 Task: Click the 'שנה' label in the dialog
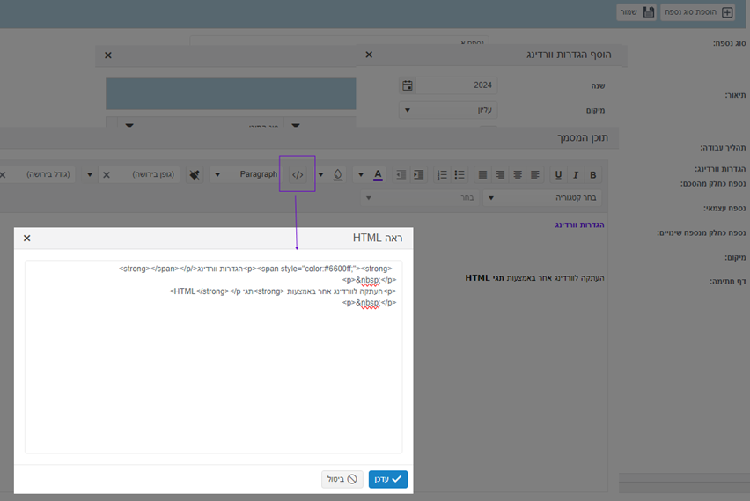tap(598, 85)
